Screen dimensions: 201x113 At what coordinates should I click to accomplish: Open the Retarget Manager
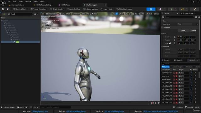coord(90,9)
